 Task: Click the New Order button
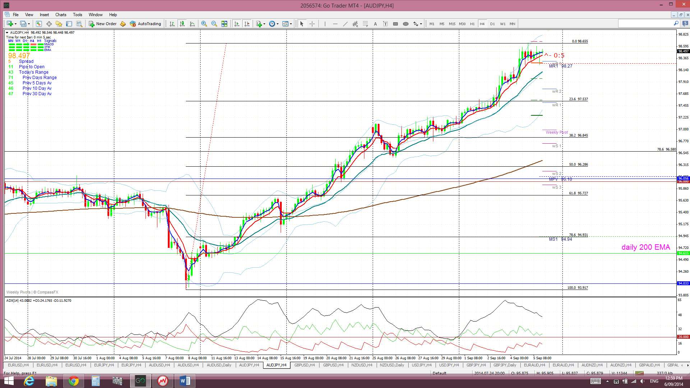point(103,24)
